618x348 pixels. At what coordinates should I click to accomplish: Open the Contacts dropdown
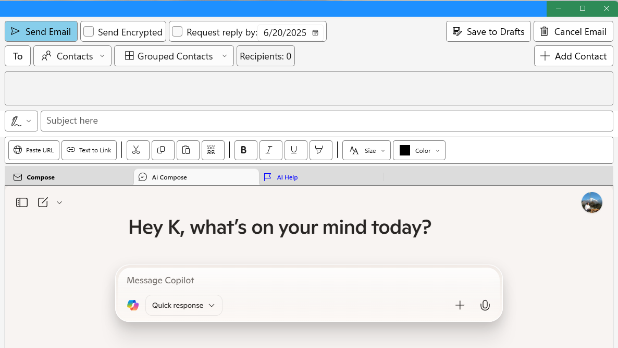pos(72,56)
